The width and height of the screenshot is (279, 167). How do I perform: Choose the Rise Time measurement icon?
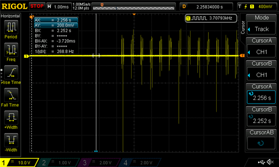11,72
